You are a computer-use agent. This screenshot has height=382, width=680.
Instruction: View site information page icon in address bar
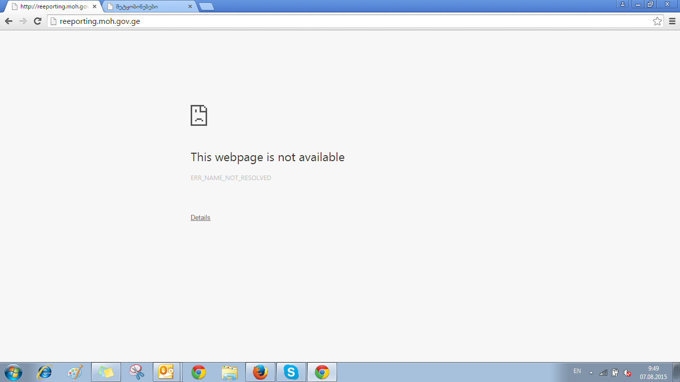tap(53, 21)
